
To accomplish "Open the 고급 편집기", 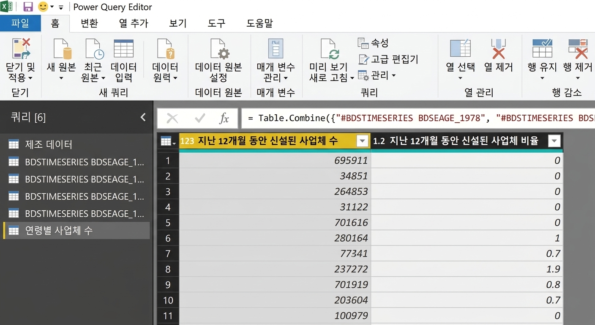I will tap(388, 59).
